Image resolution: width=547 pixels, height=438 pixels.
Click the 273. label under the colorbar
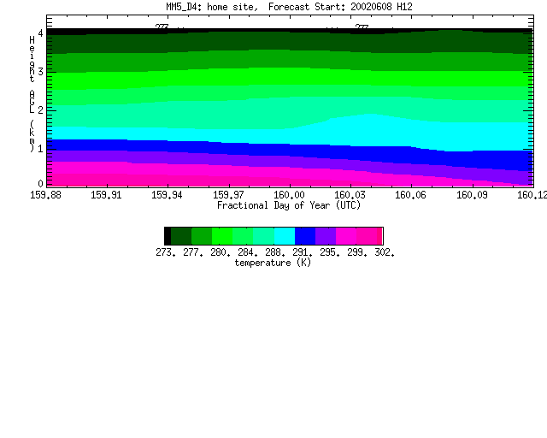point(166,252)
